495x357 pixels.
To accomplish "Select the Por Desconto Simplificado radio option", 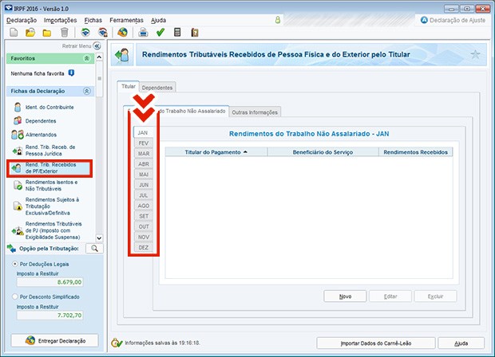I will [x=14, y=296].
